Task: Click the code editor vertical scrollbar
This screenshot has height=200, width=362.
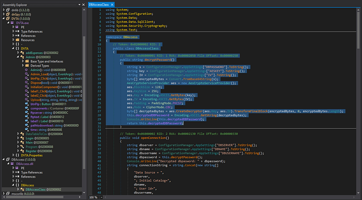Action: [x=358, y=30]
